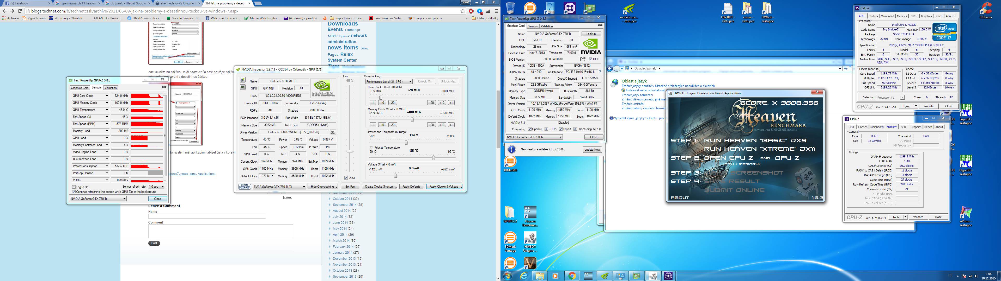The image size is (1001, 281).
Task: Click the upload monitoring icon in NVIDIA Inspector
Action: [242, 80]
